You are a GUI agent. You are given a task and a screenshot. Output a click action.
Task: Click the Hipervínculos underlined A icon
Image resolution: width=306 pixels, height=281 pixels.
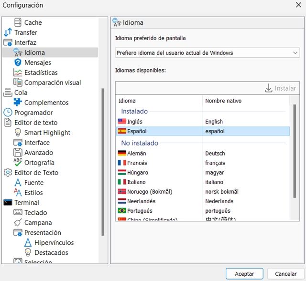coord(28,242)
